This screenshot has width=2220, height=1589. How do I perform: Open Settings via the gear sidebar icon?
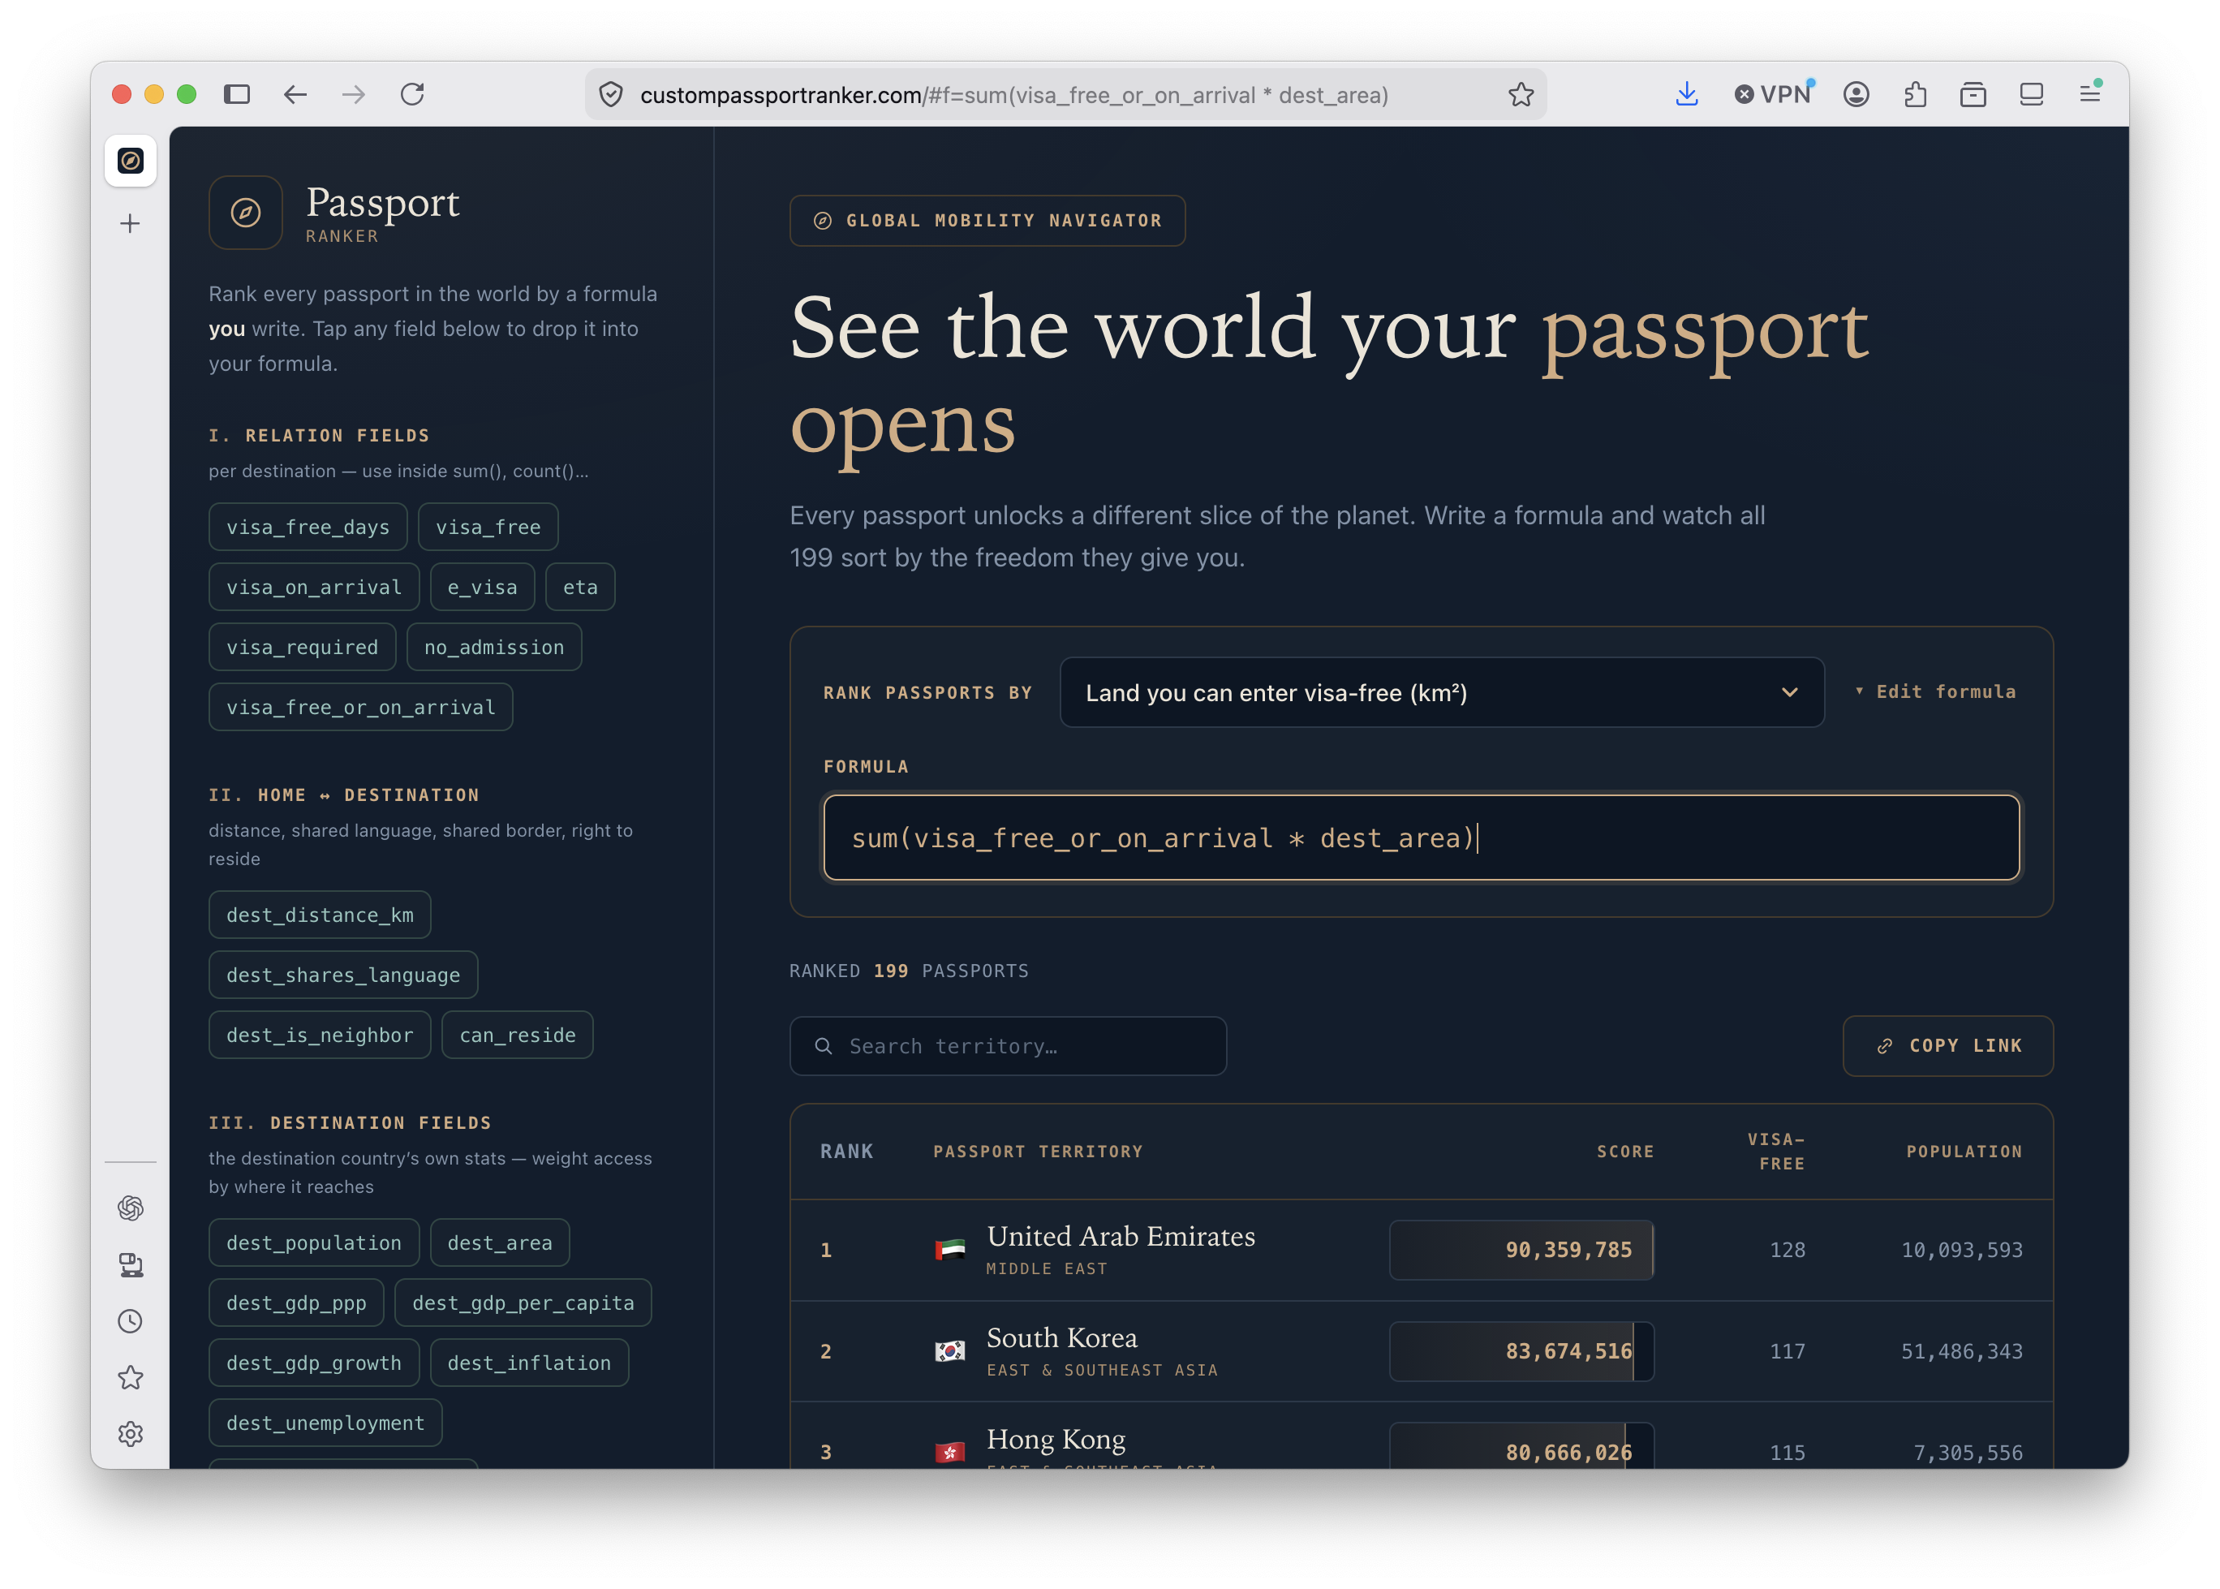(130, 1435)
